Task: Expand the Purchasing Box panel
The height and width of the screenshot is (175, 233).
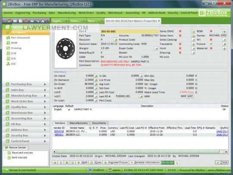Action: click(26, 84)
